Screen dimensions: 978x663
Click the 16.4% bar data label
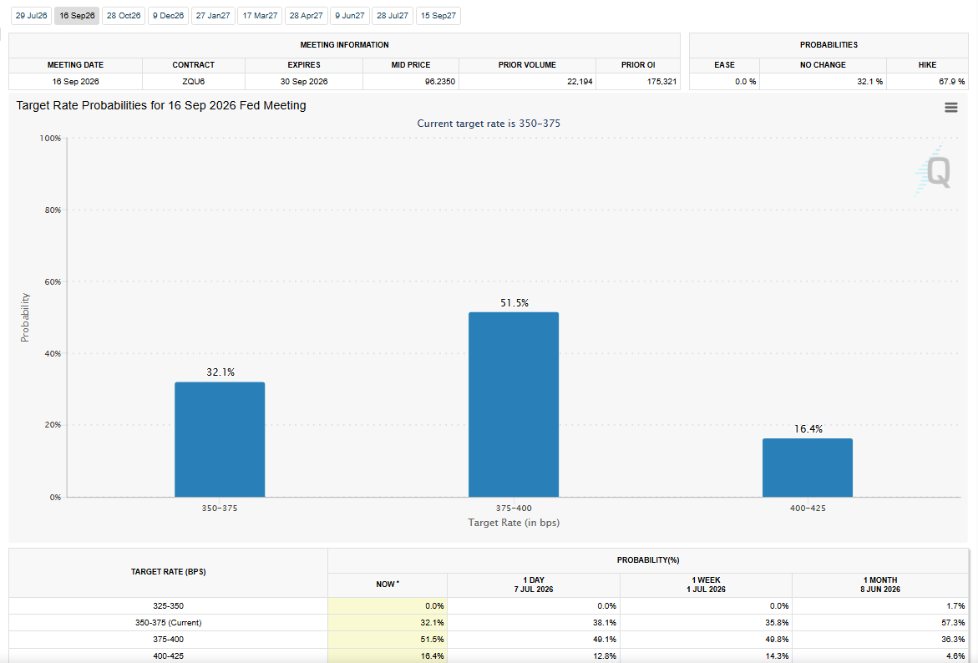[808, 429]
